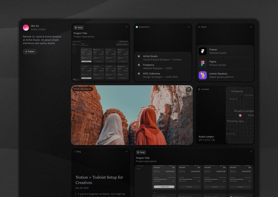
Task: Open the first project dashboard thumbnail
Action: 101,61
